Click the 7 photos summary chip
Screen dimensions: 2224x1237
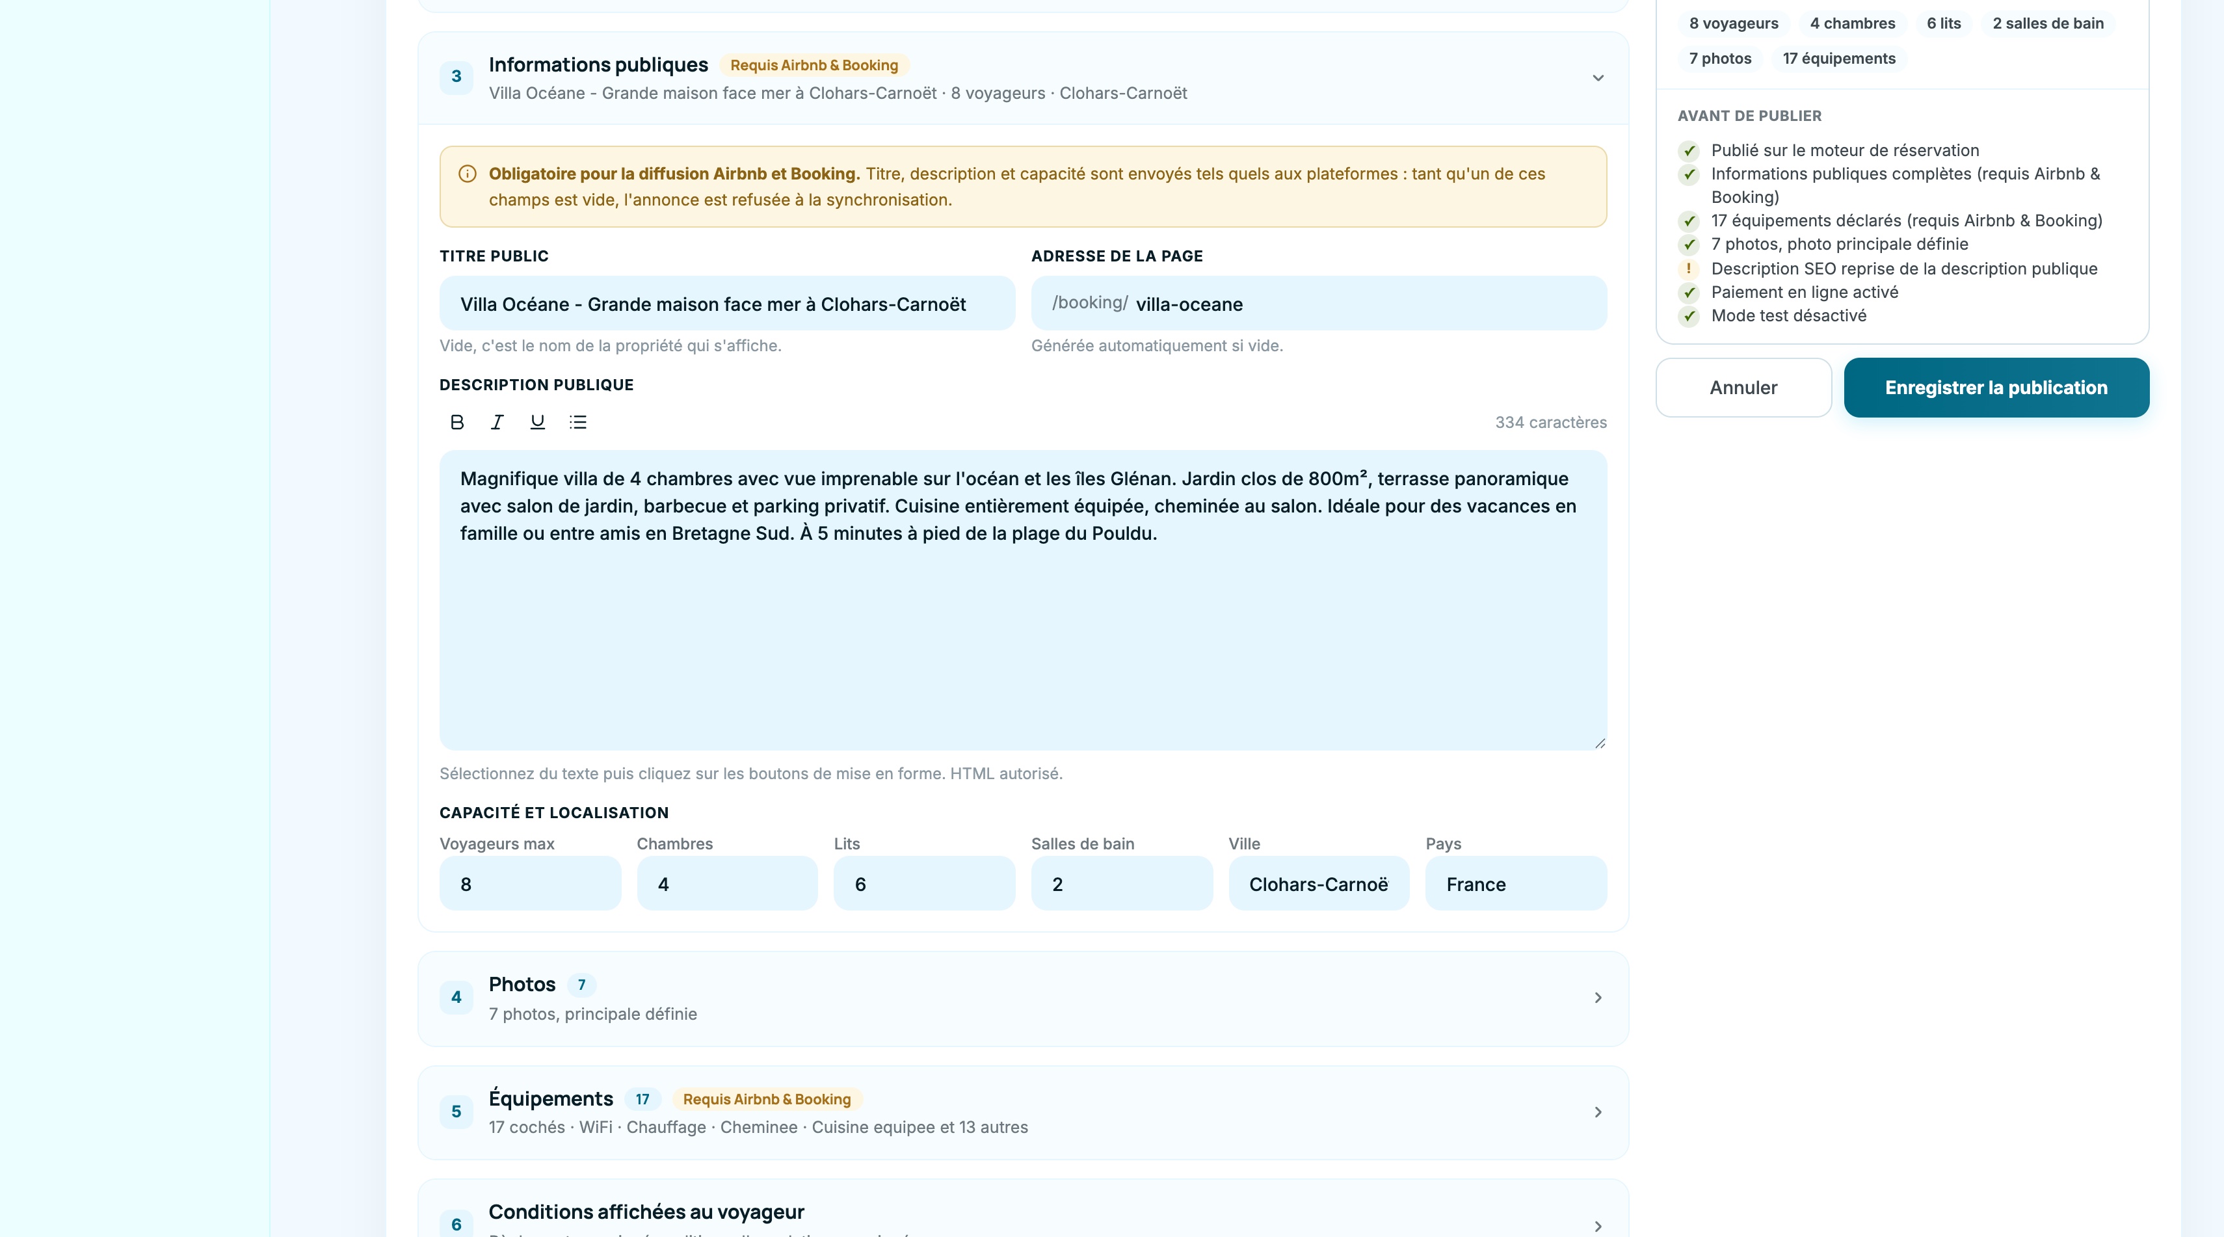click(1720, 59)
